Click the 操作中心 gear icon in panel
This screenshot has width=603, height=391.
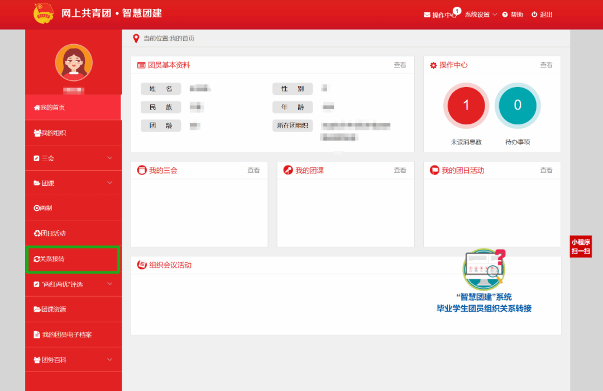pos(433,65)
